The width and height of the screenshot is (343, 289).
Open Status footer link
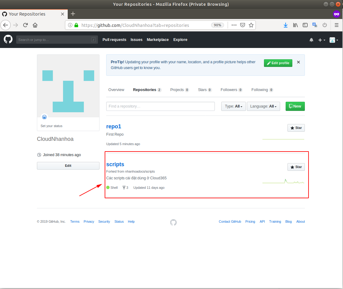[119, 221]
